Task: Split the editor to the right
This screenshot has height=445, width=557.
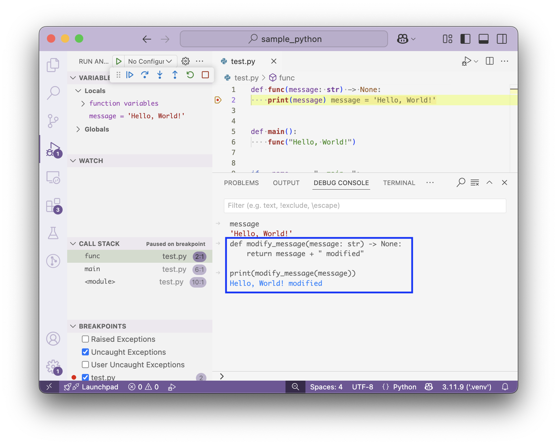Action: [490, 61]
